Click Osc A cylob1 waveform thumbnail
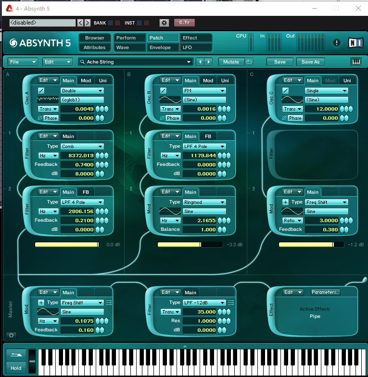 (48, 100)
